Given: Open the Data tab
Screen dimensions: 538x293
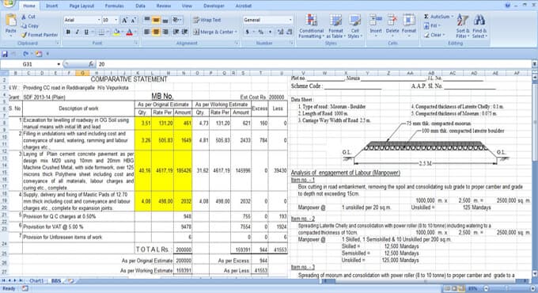Looking at the screenshot, I should 140,6.
